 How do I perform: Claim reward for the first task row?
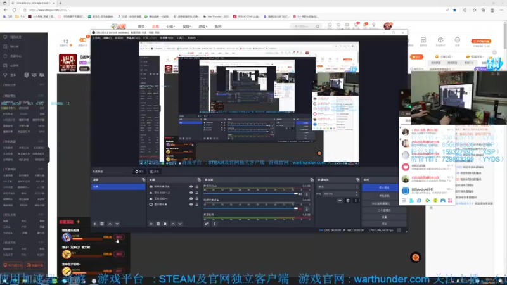click(119, 237)
